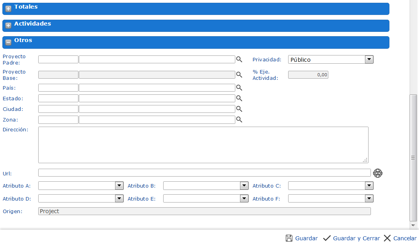Click the Ciudad search magnifier icon

pyautogui.click(x=239, y=109)
